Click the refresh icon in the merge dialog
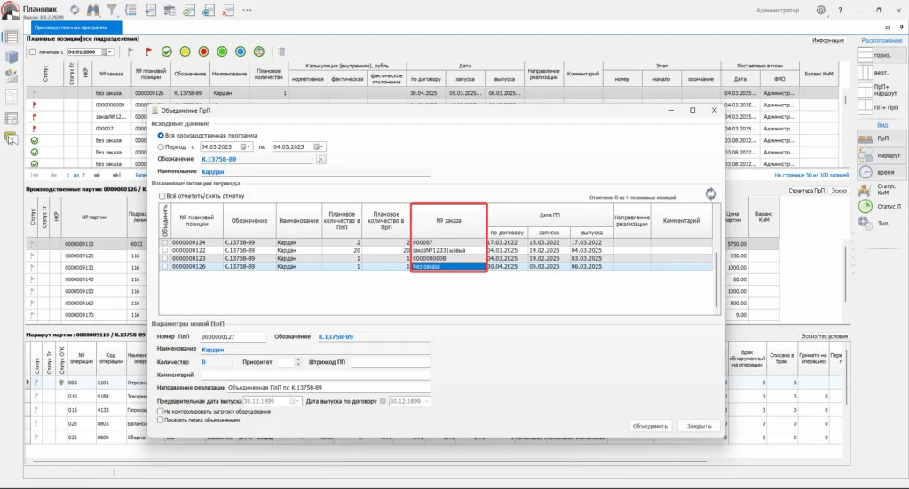Image resolution: width=909 pixels, height=489 pixels. coord(710,193)
